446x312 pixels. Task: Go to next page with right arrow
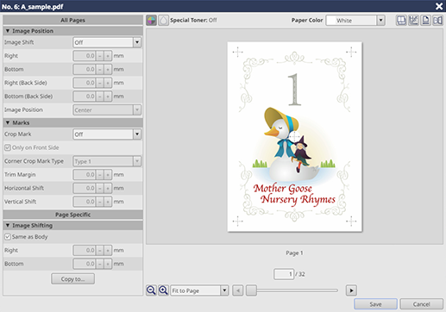[x=351, y=290]
